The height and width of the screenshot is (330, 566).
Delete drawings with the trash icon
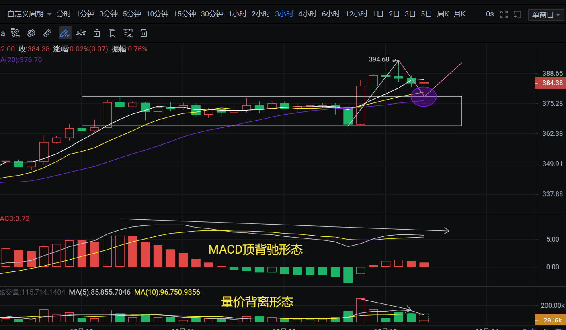point(144,33)
